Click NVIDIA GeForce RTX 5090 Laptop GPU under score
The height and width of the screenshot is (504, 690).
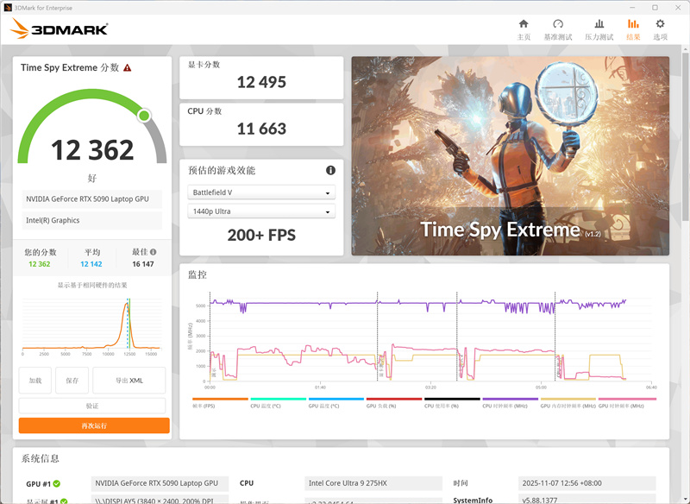point(92,199)
